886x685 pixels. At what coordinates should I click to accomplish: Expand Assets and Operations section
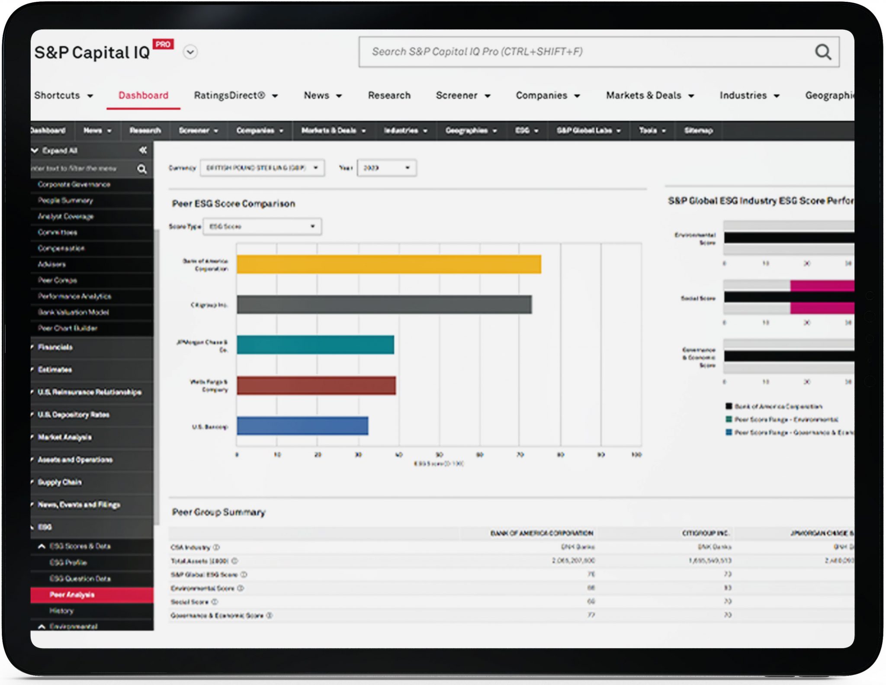pyautogui.click(x=92, y=459)
